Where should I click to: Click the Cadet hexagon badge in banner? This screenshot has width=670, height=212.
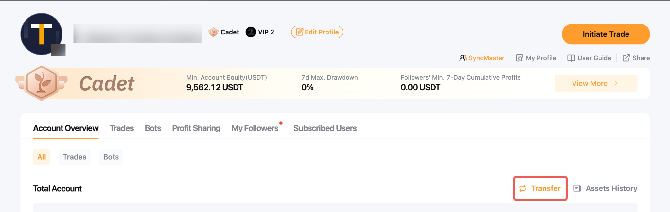(41, 83)
